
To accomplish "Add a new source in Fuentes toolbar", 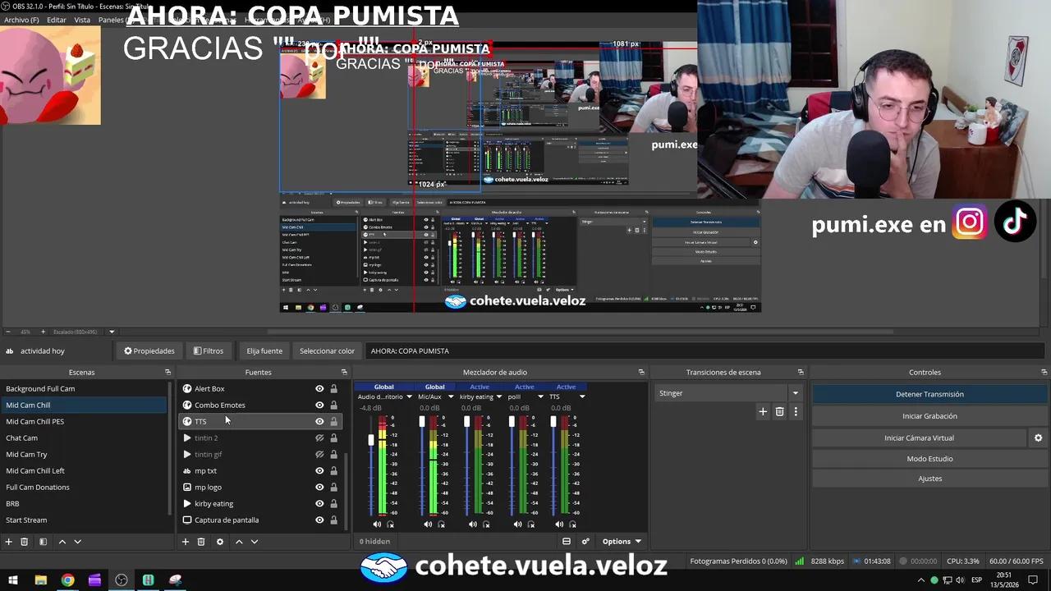I will pyautogui.click(x=186, y=542).
